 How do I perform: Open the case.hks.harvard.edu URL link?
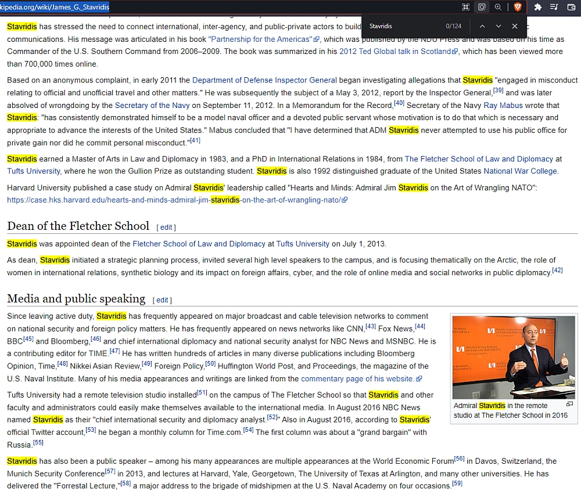[177, 200]
